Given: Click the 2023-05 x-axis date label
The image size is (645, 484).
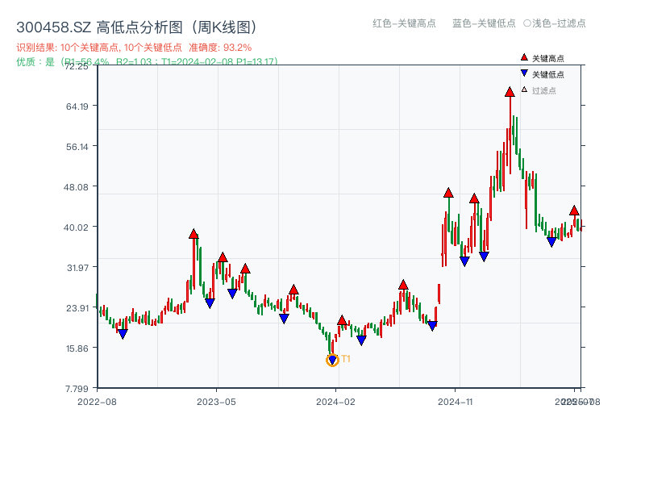Looking at the screenshot, I should point(216,402).
